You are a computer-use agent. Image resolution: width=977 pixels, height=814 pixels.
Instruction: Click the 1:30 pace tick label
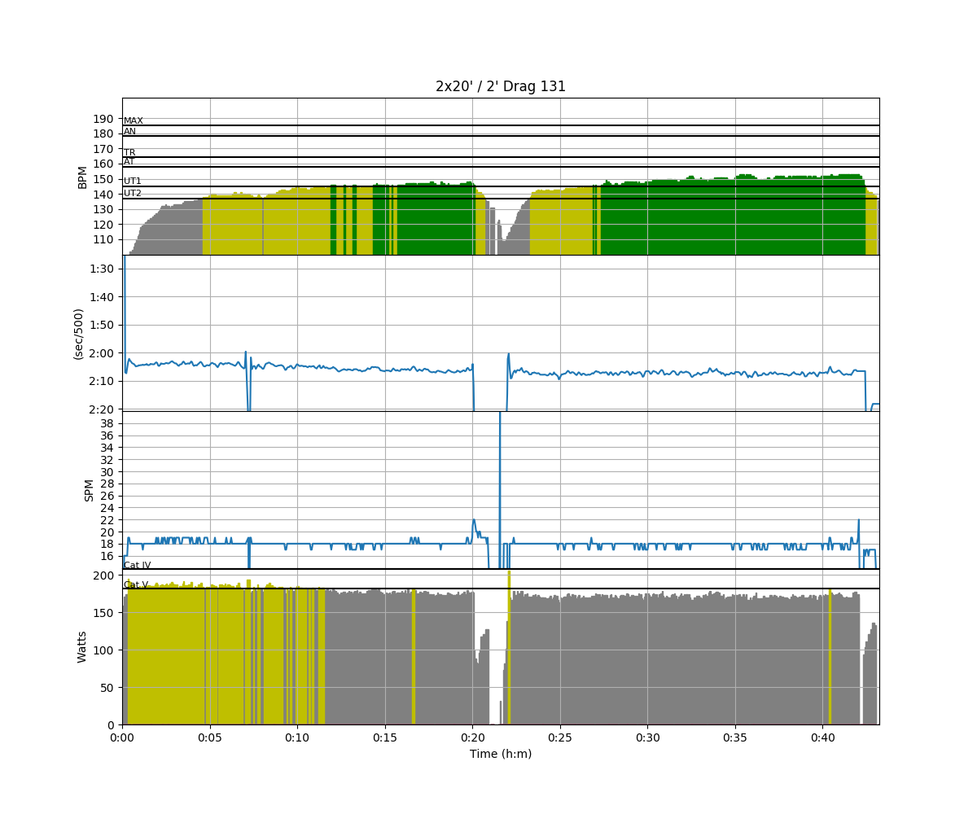(102, 269)
